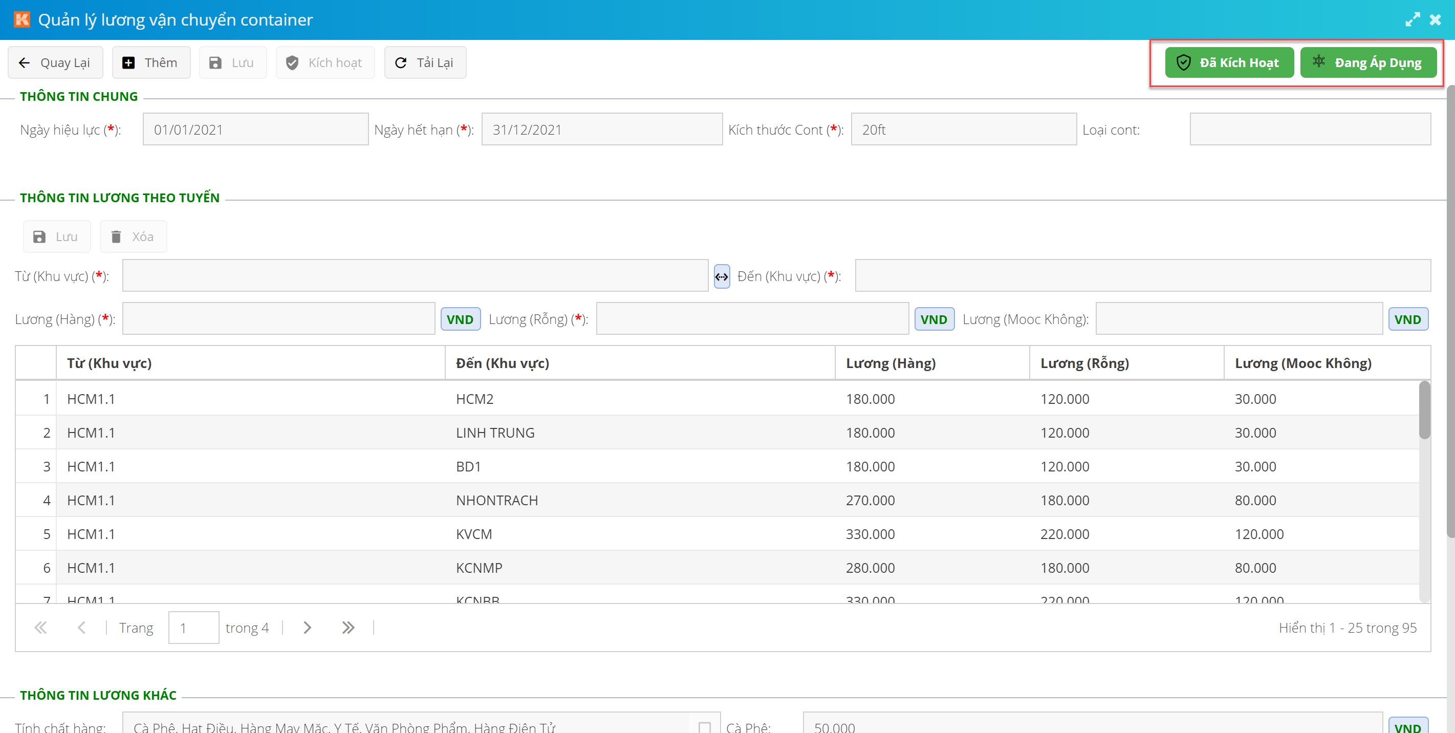Click the page number input field

click(193, 628)
